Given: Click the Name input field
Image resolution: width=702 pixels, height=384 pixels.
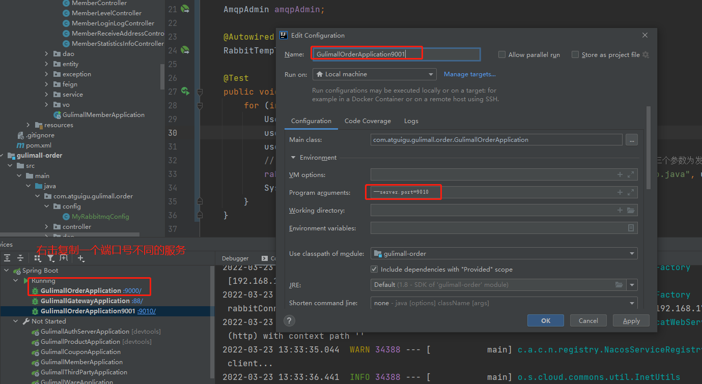Looking at the screenshot, I should 396,54.
